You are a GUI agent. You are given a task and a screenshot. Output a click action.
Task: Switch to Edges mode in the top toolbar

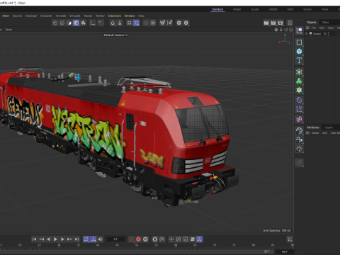[x=62, y=23]
